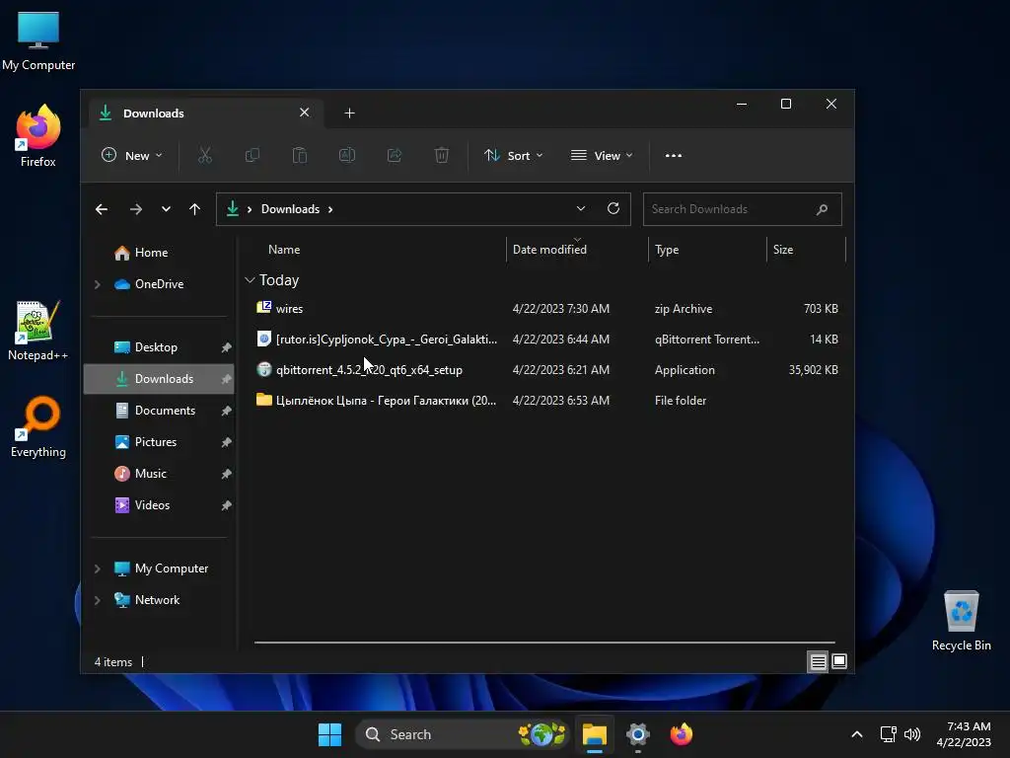This screenshot has height=758, width=1010.
Task: Expand My Computer tree node
Action: coord(98,568)
